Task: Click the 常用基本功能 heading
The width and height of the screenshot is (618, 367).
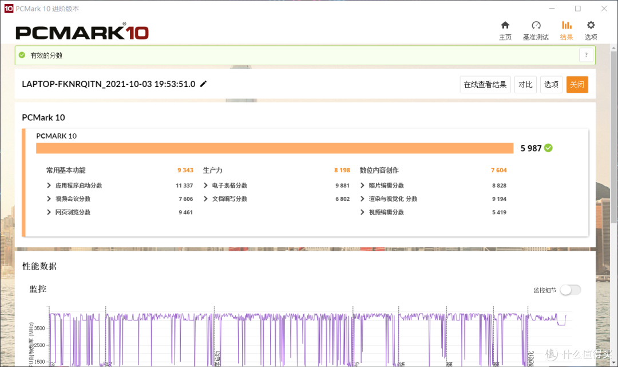Action: click(66, 170)
